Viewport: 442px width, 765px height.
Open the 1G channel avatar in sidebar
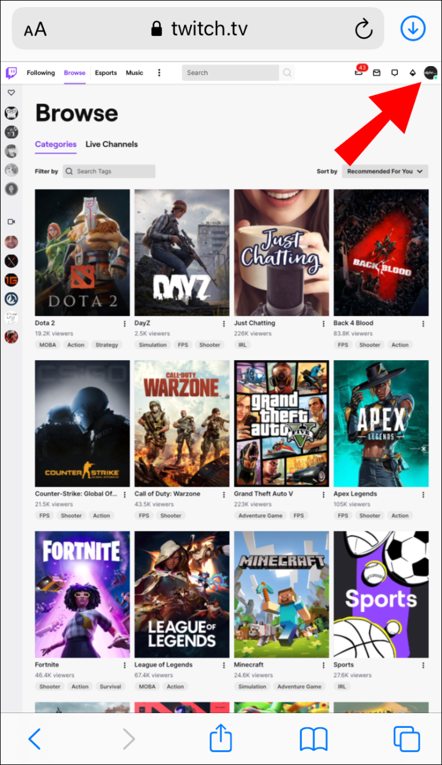(12, 279)
